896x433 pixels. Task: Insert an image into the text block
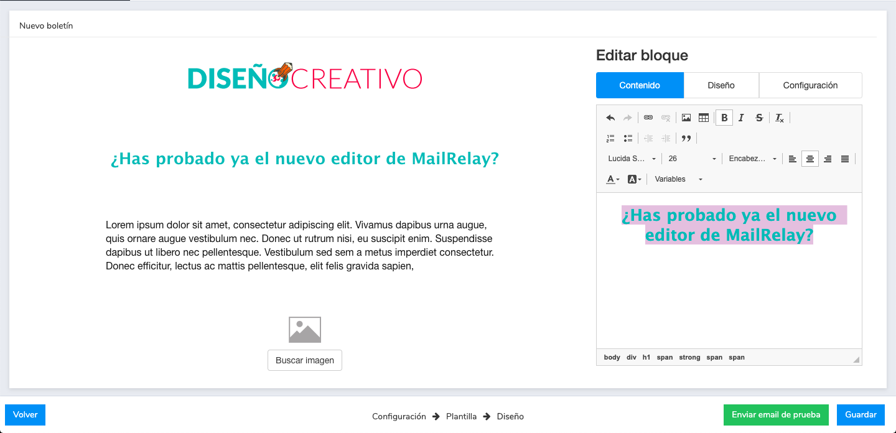(685, 117)
